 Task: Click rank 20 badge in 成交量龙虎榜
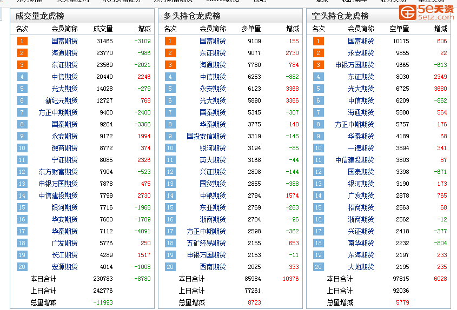click(22, 267)
